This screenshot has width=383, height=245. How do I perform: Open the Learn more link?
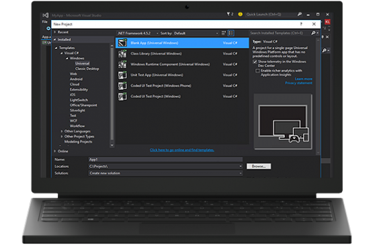304,79
